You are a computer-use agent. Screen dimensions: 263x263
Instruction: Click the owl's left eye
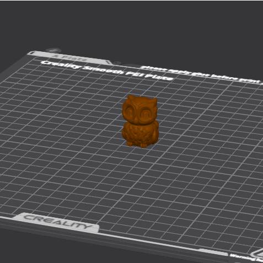[132, 110]
